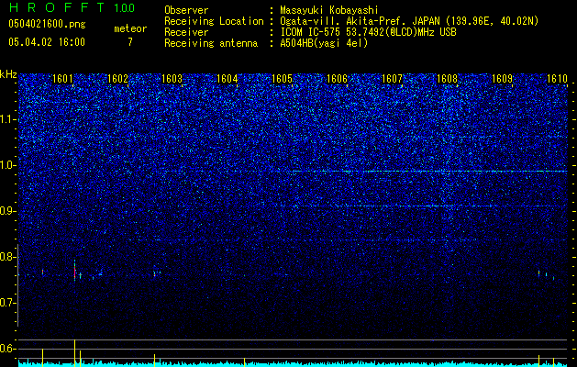This screenshot has height=367, width=577.
Task: Click the A504HB(yagi 4el) antenna text
Action: (x=324, y=43)
